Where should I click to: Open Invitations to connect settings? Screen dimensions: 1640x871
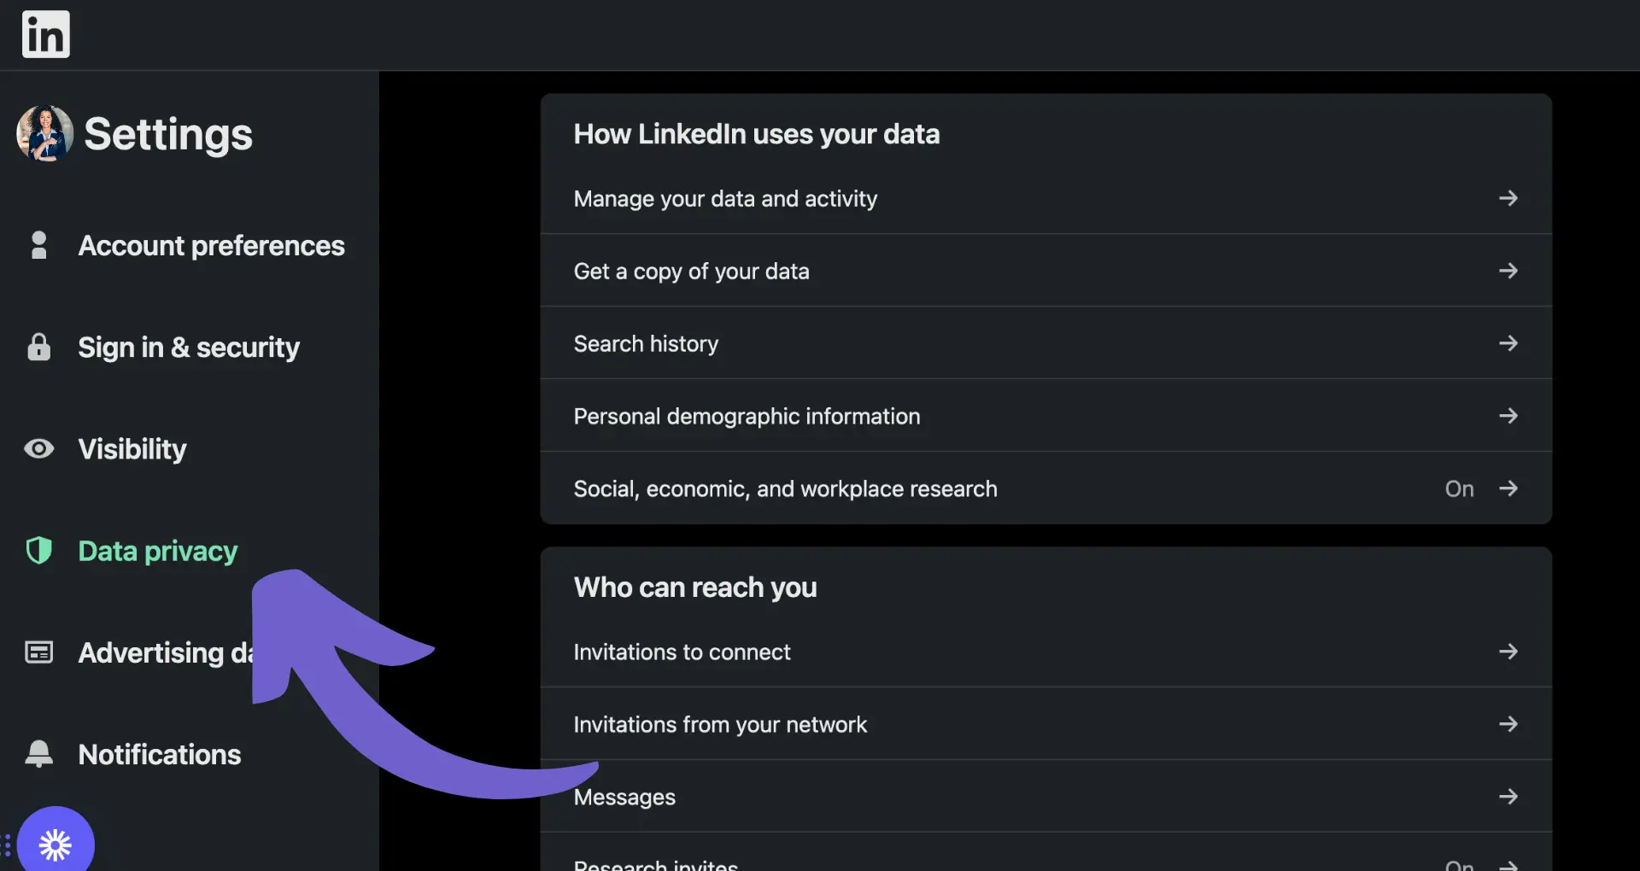click(682, 652)
